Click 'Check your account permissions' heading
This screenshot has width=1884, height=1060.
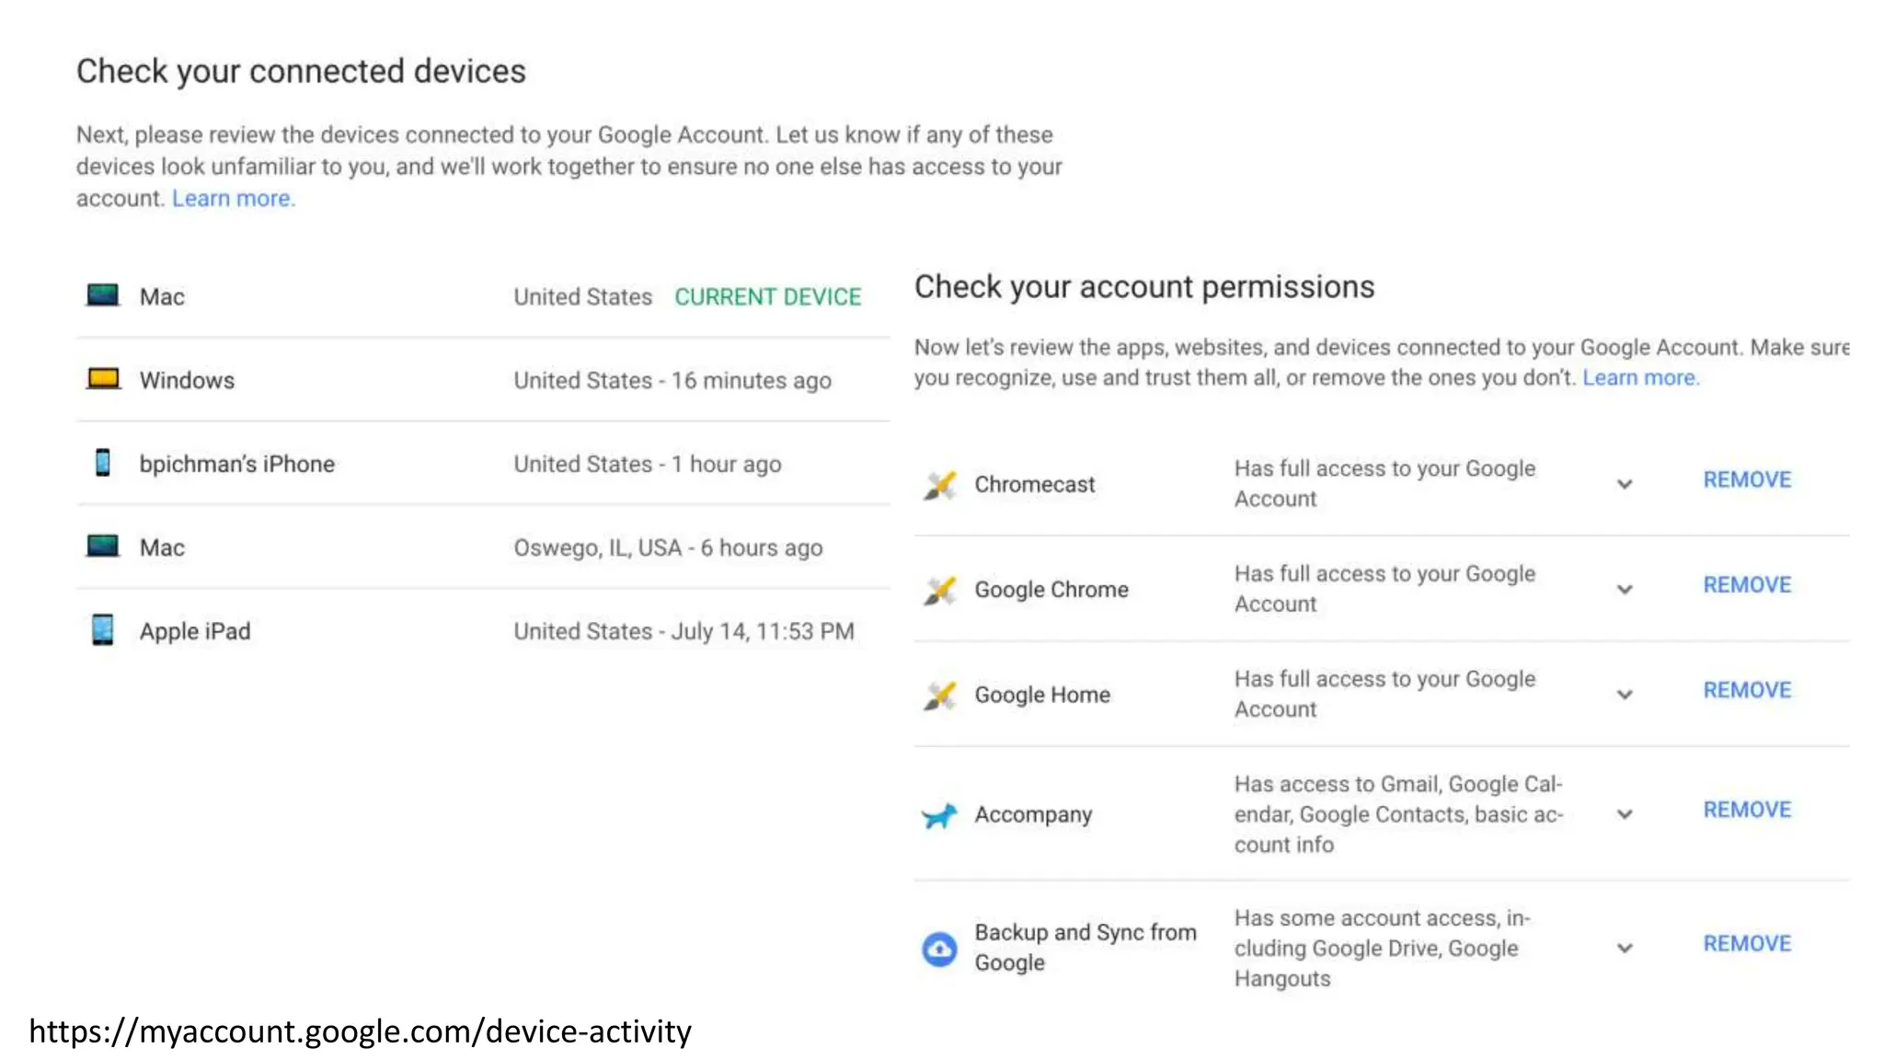tap(1144, 287)
